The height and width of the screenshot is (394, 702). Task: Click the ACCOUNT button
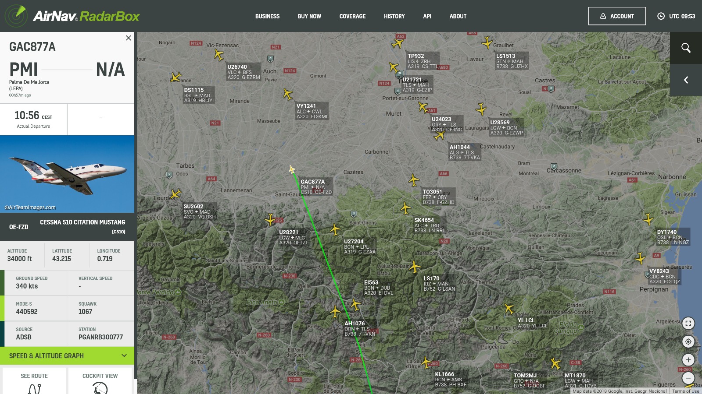[617, 16]
